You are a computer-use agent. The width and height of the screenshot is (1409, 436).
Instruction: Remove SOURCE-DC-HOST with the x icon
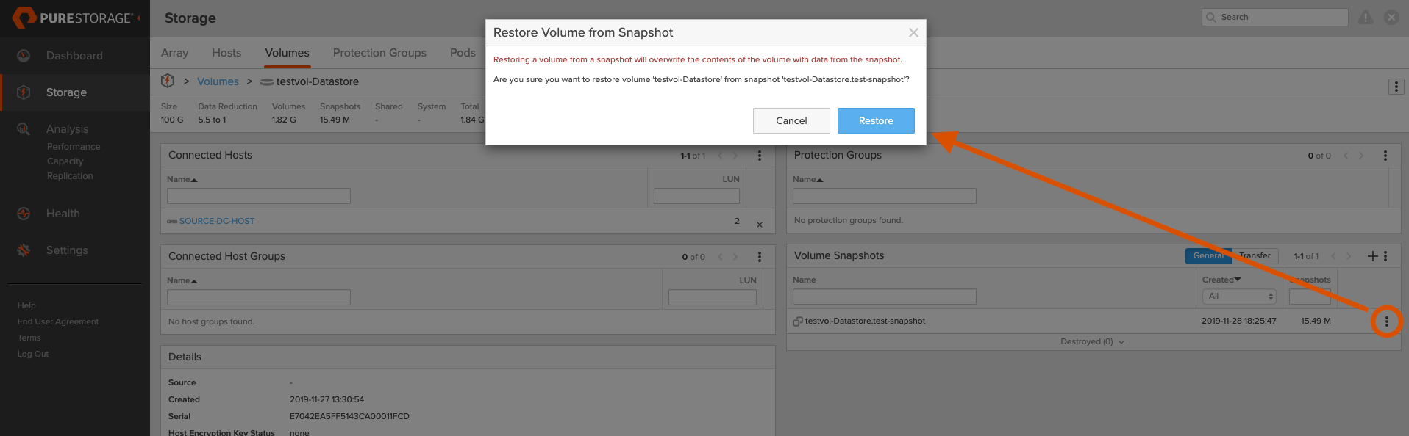760,225
